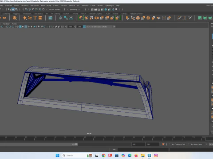Click the framed square shelf icon
213x159 pixels.
[x=164, y=18]
